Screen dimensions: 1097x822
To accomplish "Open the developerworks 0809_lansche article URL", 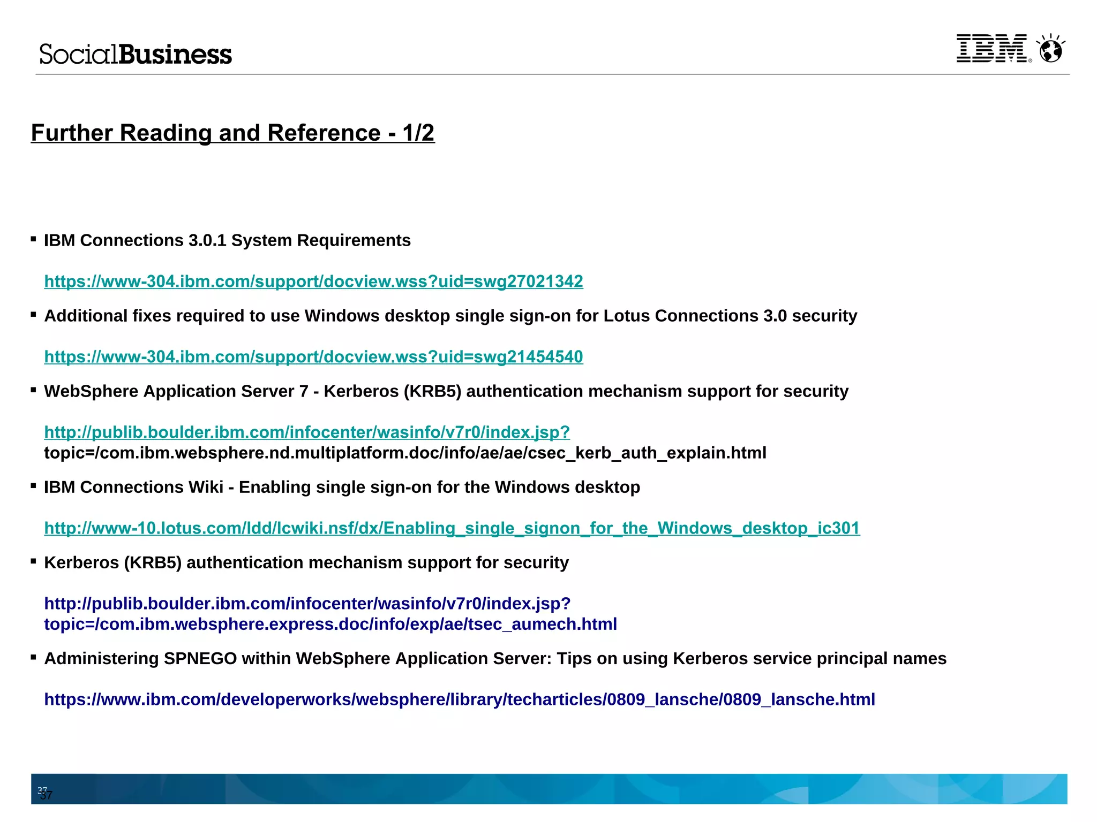I will (460, 699).
